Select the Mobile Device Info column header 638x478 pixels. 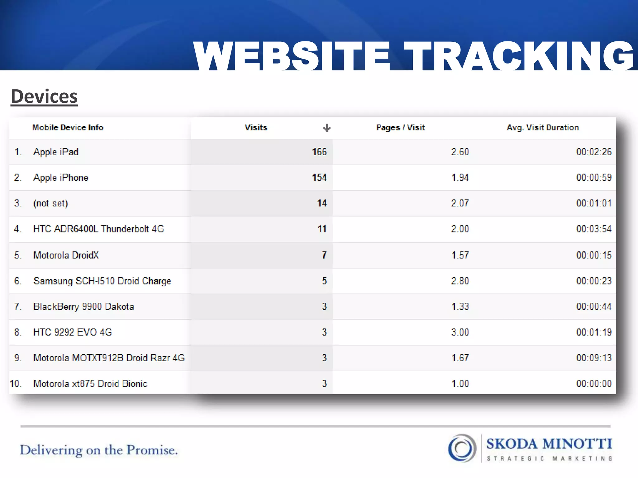point(68,128)
